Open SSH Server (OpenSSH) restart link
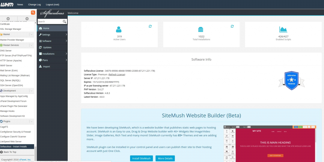The image size is (324, 162). (x=12, y=85)
